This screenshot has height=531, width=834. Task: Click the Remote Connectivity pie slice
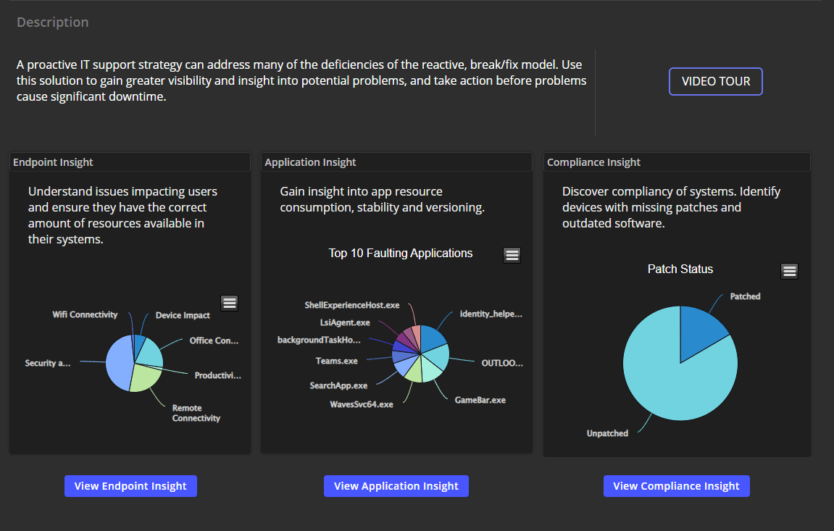coord(143,379)
